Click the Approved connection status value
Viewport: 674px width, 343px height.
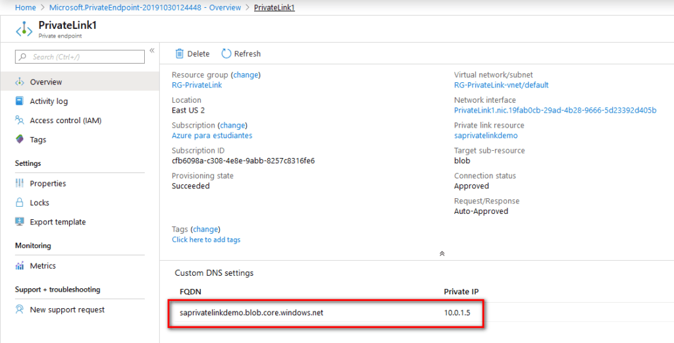pos(471,186)
